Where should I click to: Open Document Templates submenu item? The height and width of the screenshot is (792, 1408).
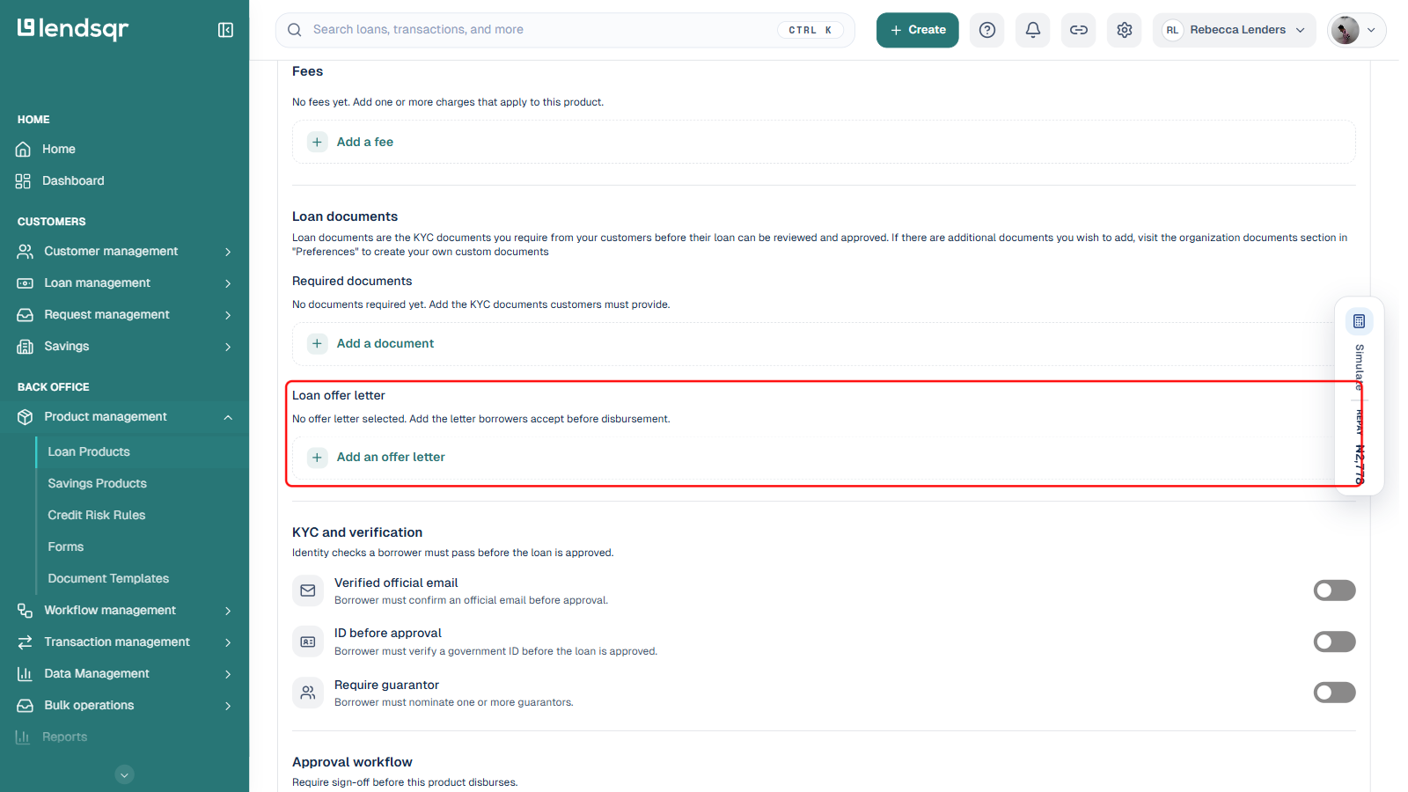(108, 579)
